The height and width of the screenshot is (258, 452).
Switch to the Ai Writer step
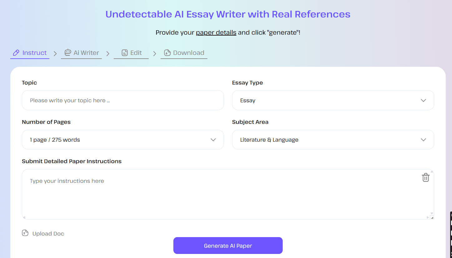pyautogui.click(x=86, y=53)
